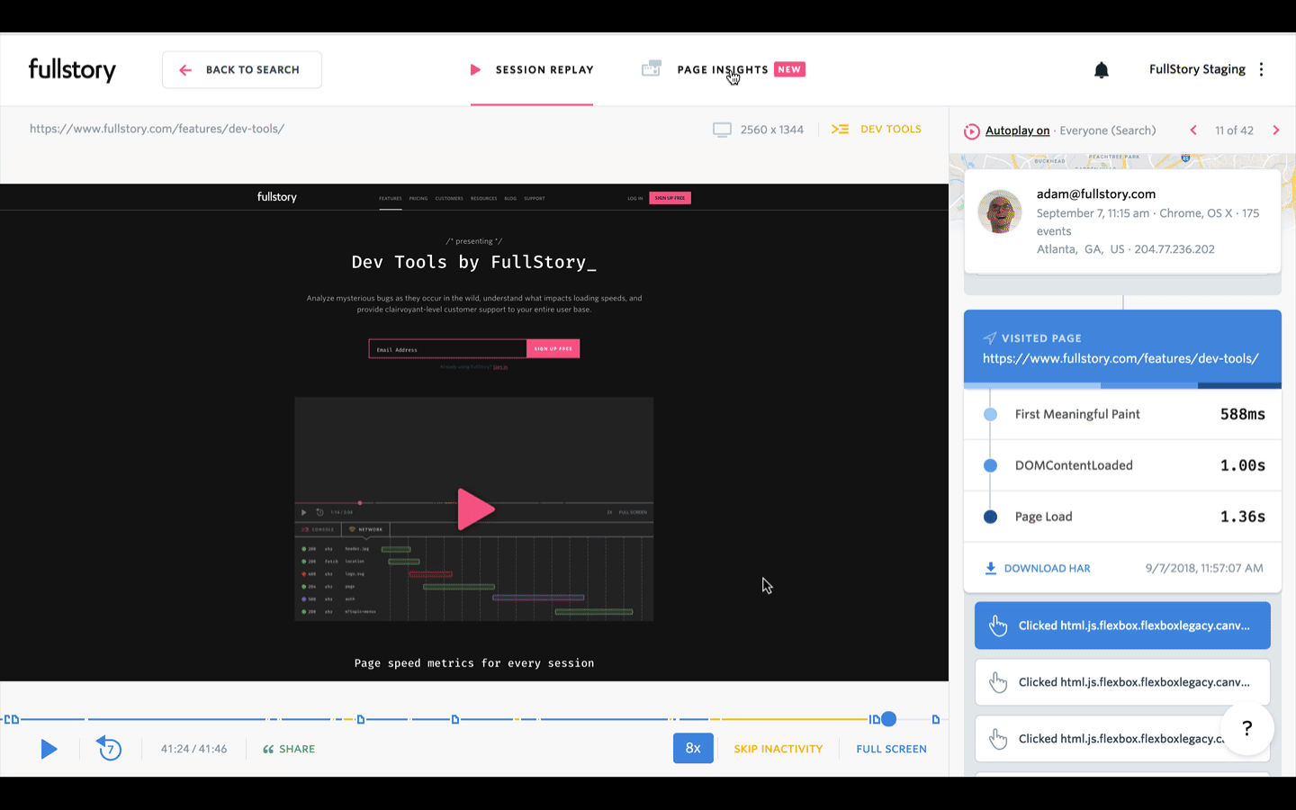The height and width of the screenshot is (810, 1296).
Task: Open the help question mark button
Action: (x=1246, y=728)
